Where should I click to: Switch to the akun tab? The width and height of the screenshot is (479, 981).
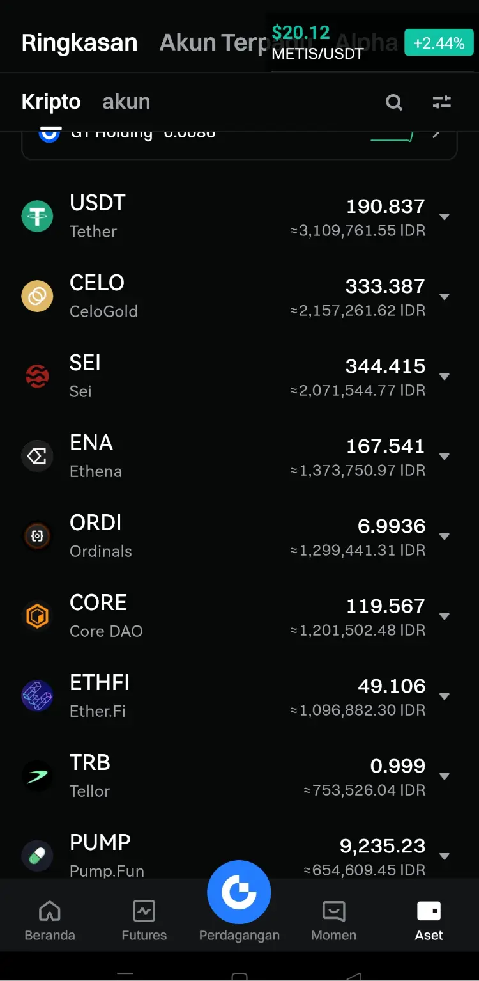click(126, 102)
